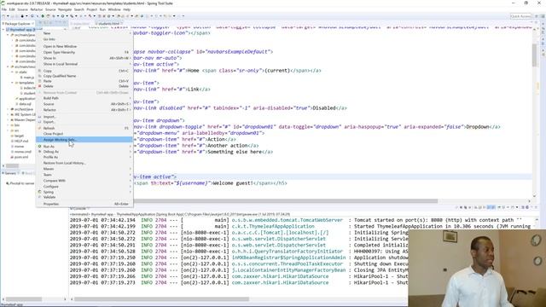Screen dimensions: 546x307
Task: Click the Refresh icon in context menu
Action: [40, 128]
